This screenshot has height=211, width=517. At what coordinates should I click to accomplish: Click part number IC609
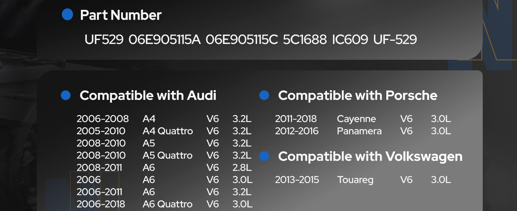pyautogui.click(x=350, y=39)
